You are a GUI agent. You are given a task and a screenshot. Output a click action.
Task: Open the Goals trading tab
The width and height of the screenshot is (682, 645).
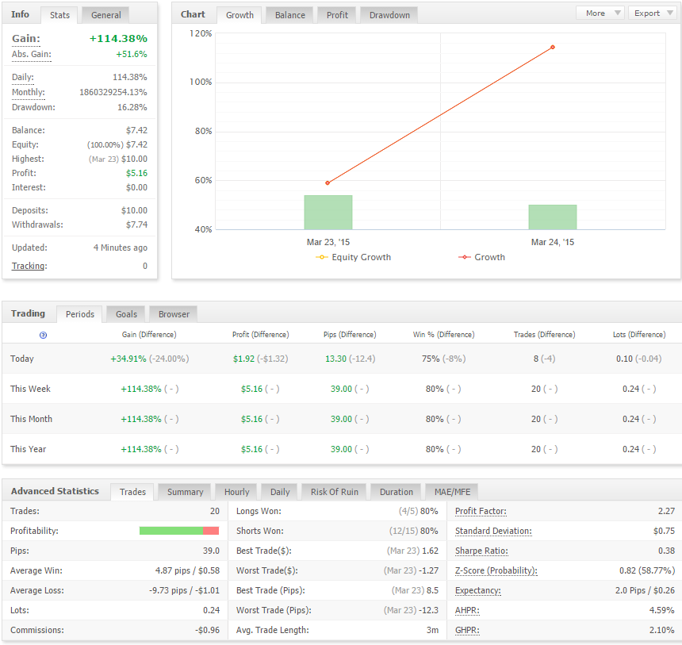click(126, 314)
